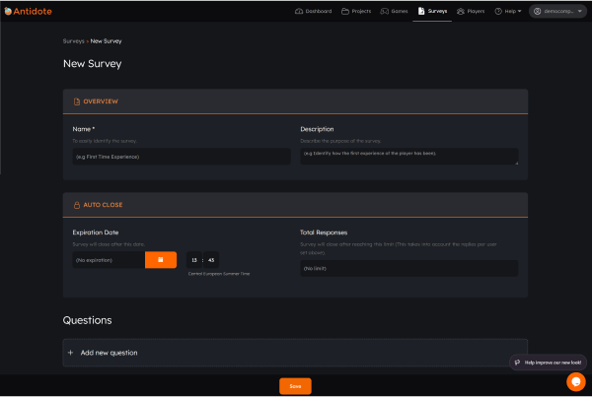The height and width of the screenshot is (397, 593).
Task: Click the Surveys breadcrumb link
Action: 73,41
